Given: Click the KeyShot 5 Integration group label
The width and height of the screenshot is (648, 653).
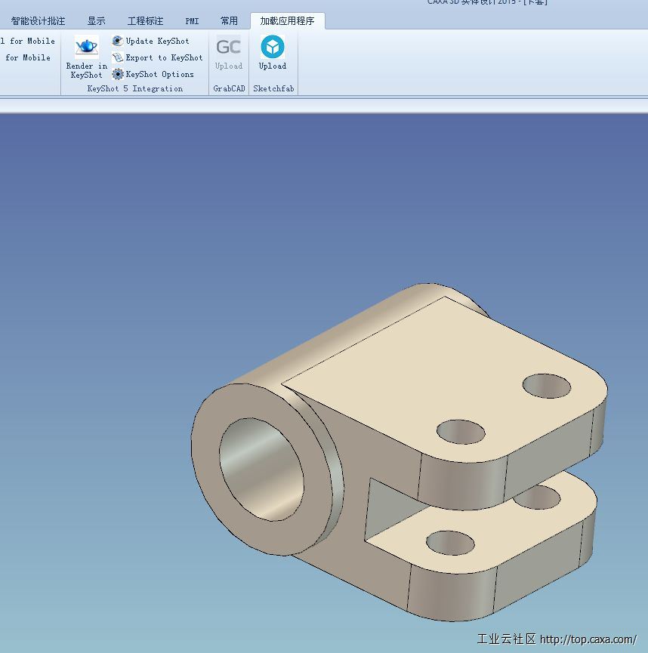Looking at the screenshot, I should click(135, 88).
